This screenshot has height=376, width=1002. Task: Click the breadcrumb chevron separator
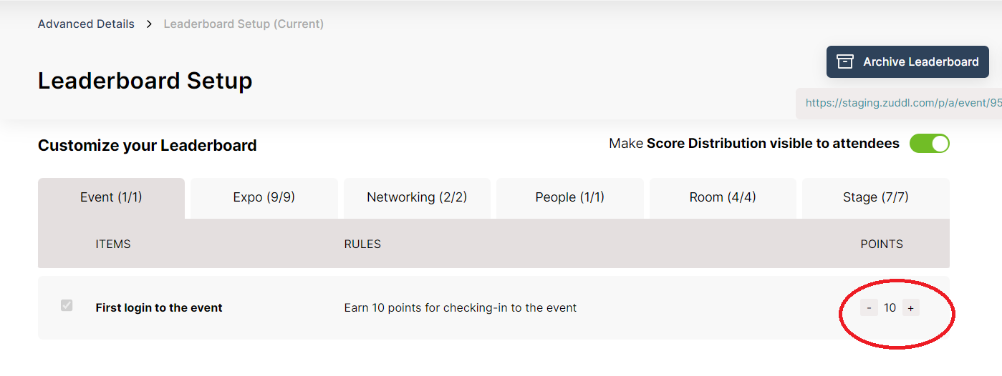(149, 24)
